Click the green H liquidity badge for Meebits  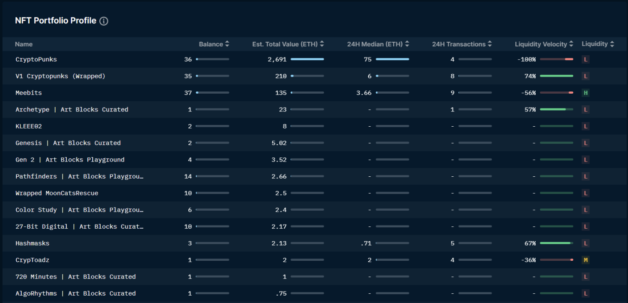pos(585,93)
